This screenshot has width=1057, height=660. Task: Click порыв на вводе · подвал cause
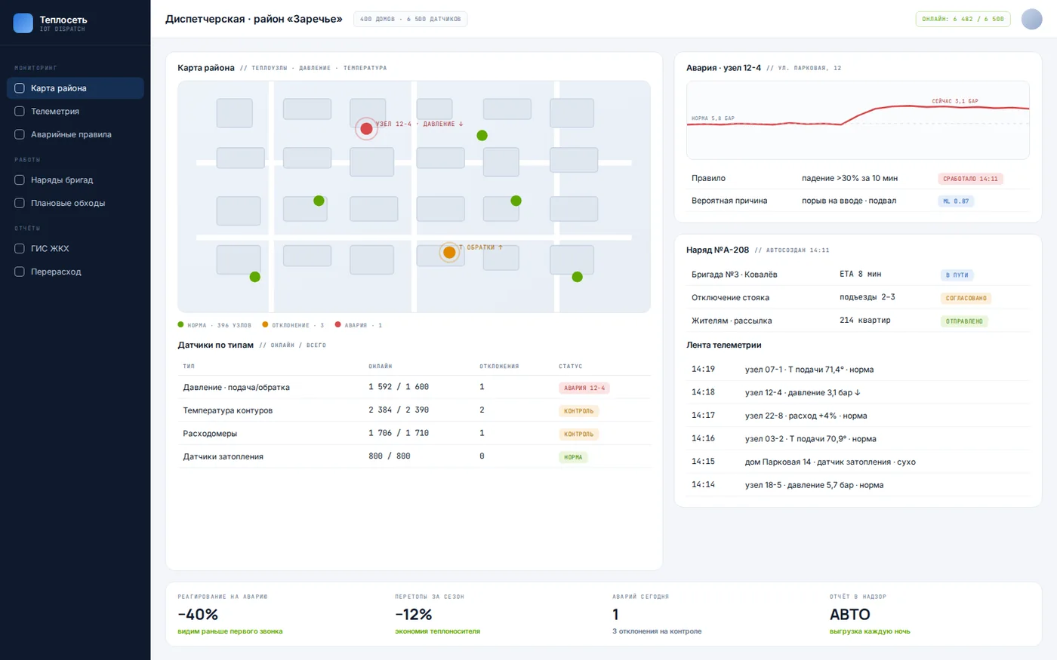[x=849, y=201]
